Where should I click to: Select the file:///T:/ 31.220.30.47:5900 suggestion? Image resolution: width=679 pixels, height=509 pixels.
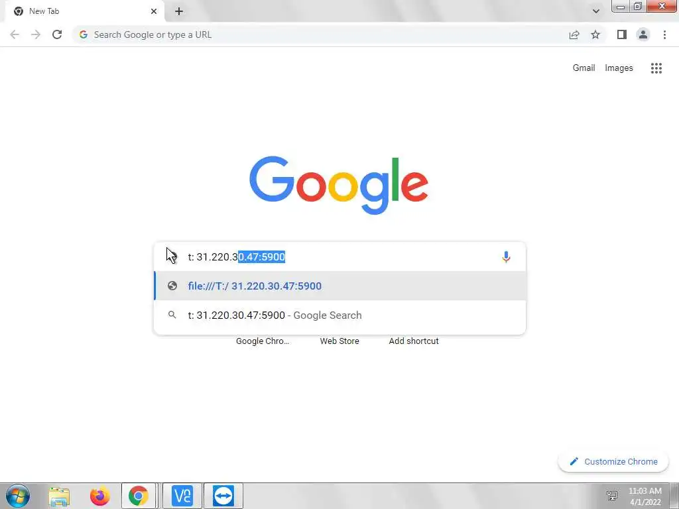[x=340, y=286]
